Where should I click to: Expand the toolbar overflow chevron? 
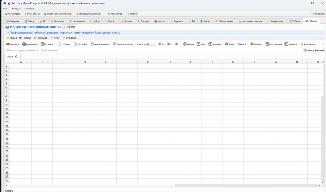click(323, 44)
